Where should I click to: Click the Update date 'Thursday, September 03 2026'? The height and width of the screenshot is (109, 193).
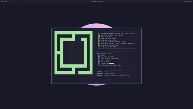tap(113, 75)
